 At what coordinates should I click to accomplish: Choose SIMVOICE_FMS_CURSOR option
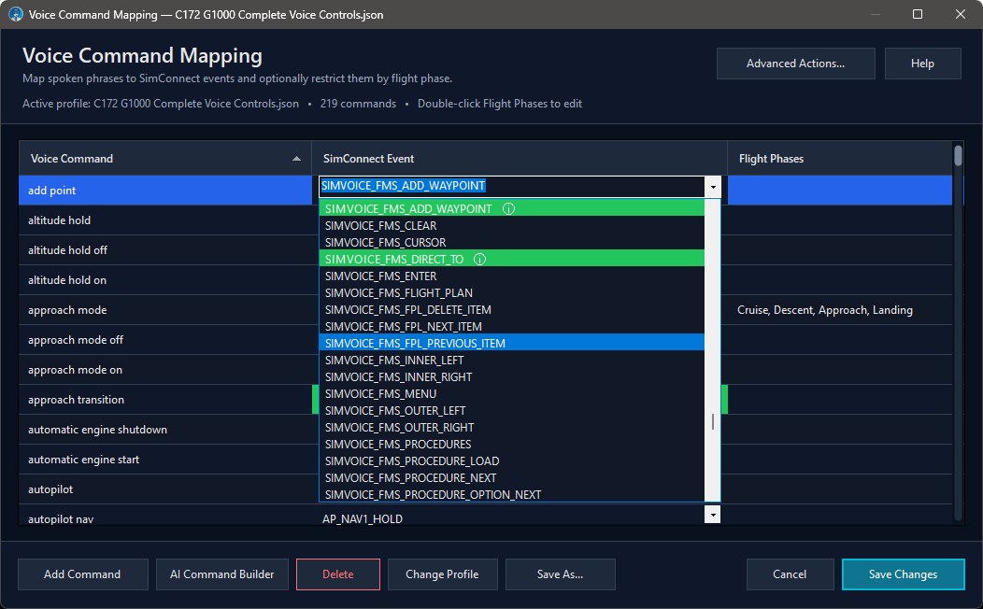[x=511, y=243]
